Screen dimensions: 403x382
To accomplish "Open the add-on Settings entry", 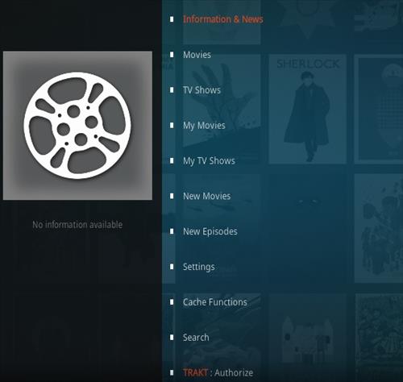I will [199, 267].
